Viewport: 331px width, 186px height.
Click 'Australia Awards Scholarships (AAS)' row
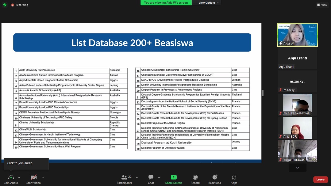pos(70,91)
